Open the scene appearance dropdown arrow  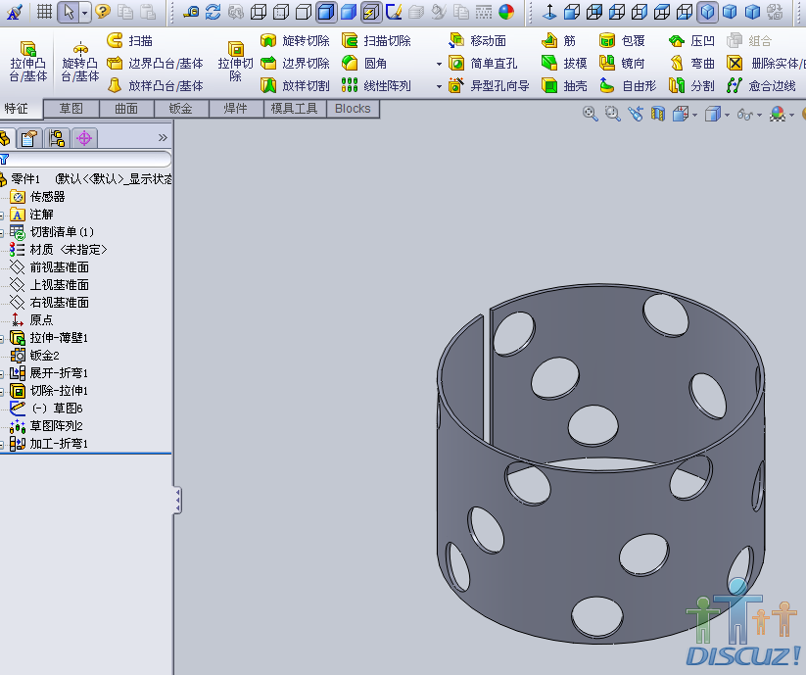tap(791, 115)
